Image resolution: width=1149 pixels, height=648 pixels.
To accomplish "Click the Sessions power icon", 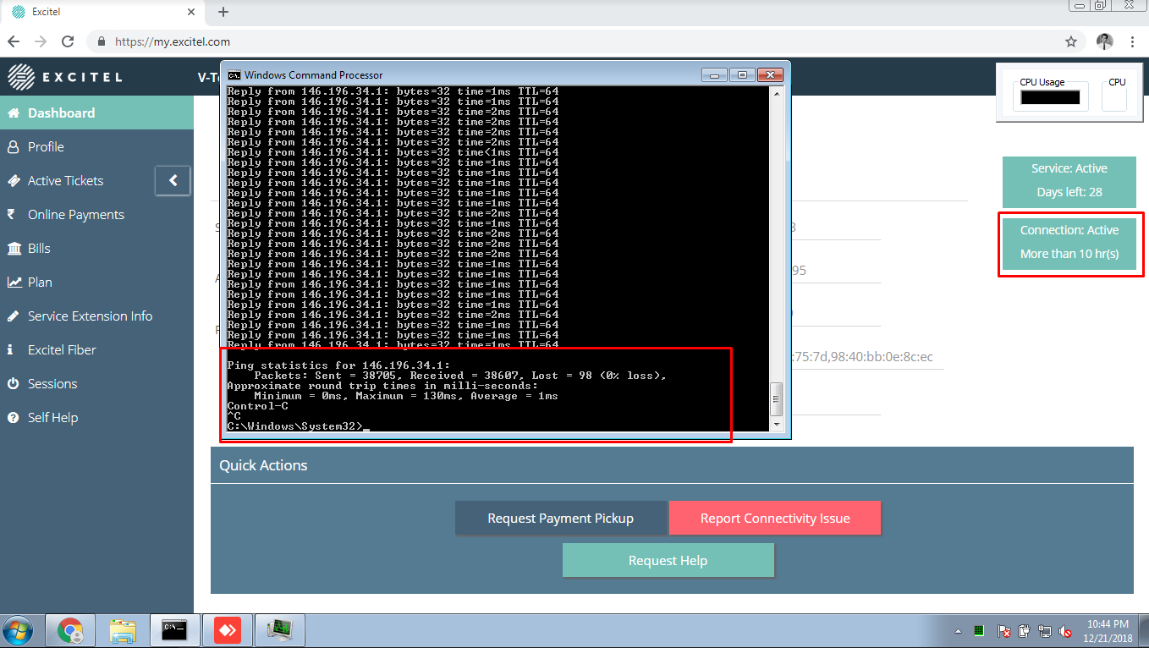I will click(x=13, y=384).
